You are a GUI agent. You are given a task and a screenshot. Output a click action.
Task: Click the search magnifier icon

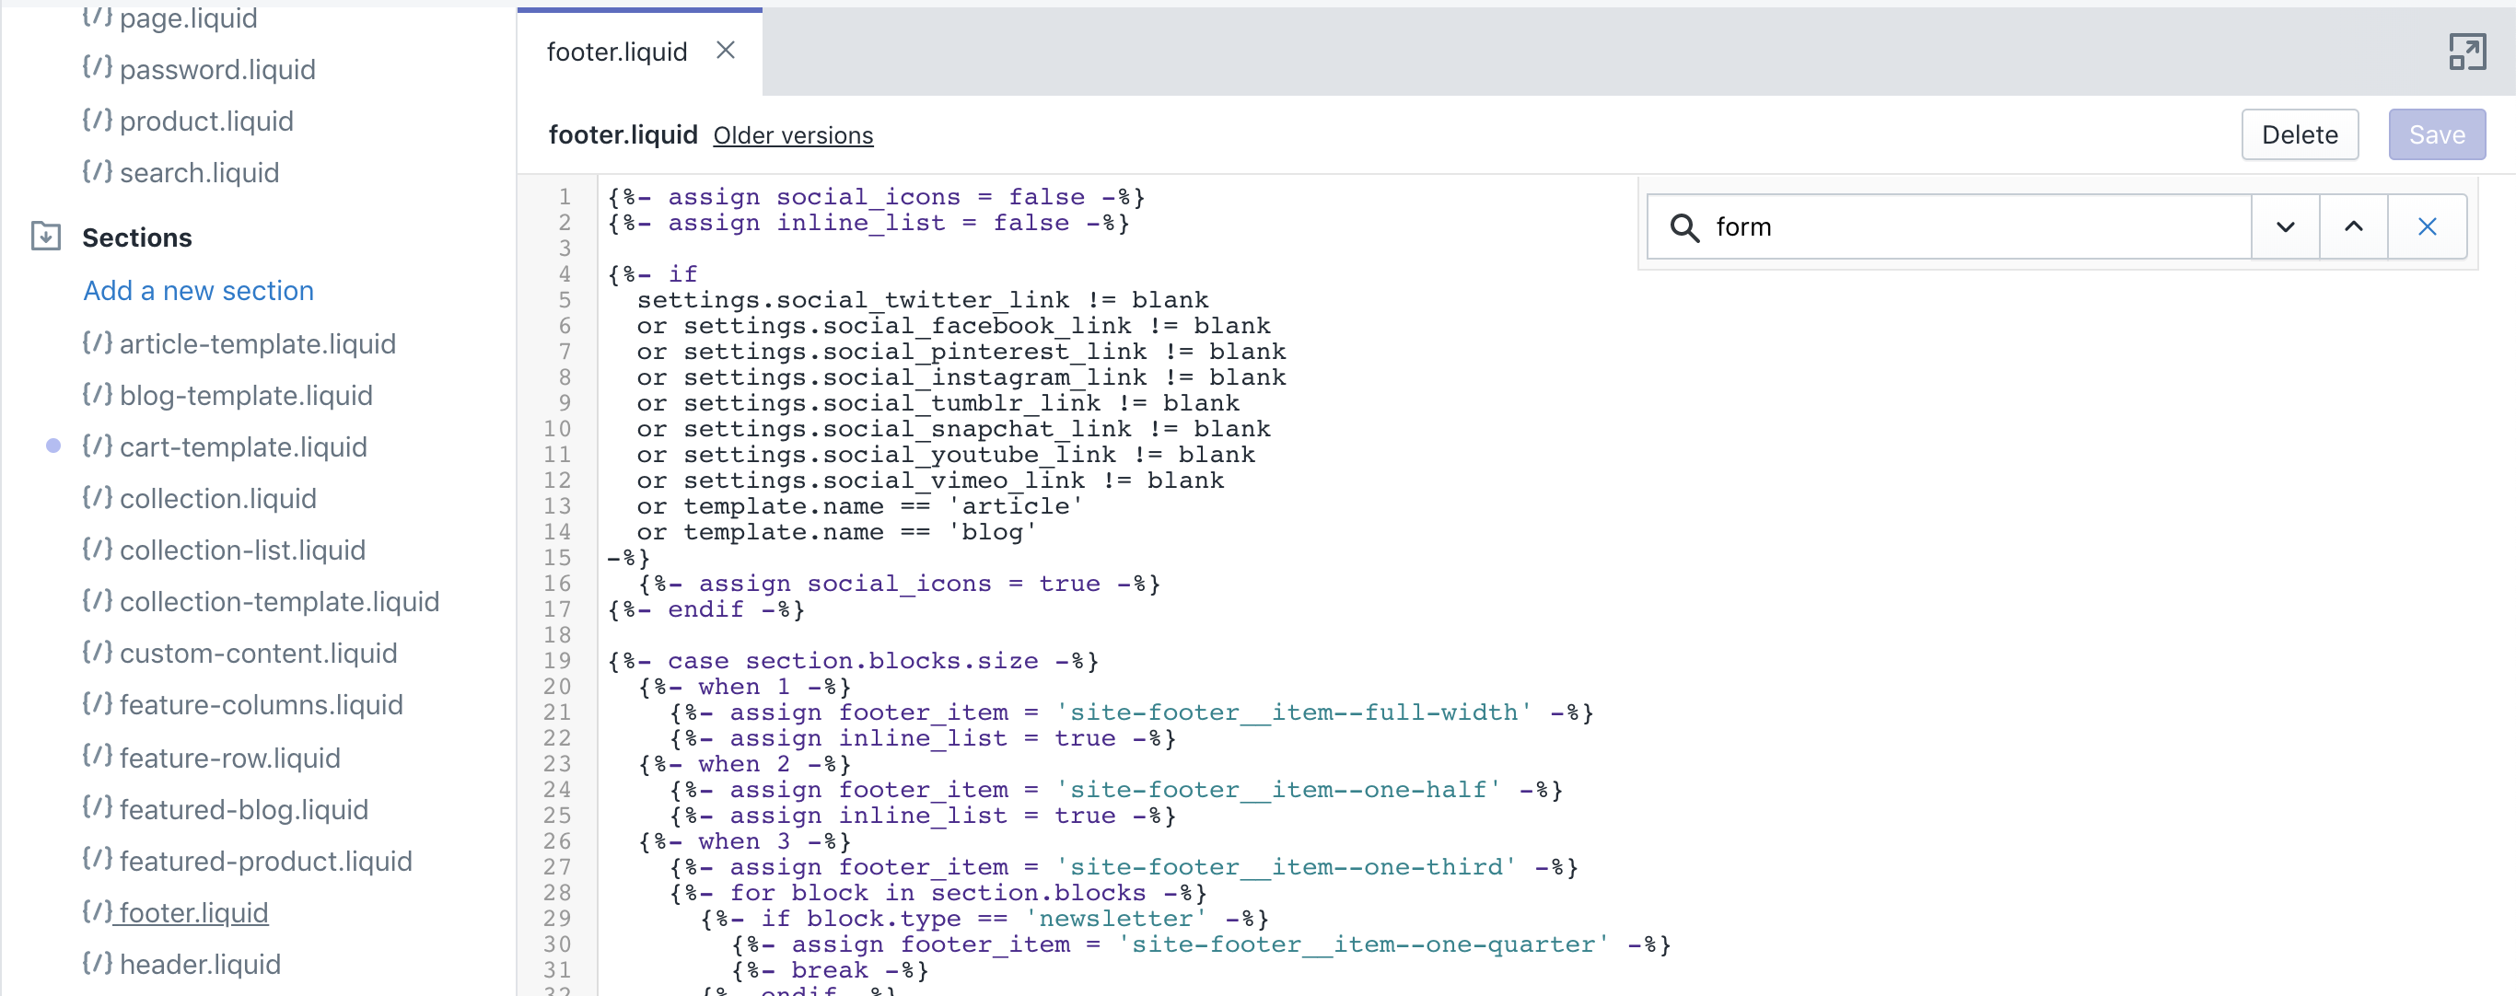tap(1683, 227)
